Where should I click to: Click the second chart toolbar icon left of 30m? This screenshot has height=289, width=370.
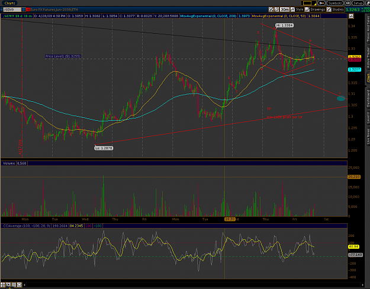(276, 9)
